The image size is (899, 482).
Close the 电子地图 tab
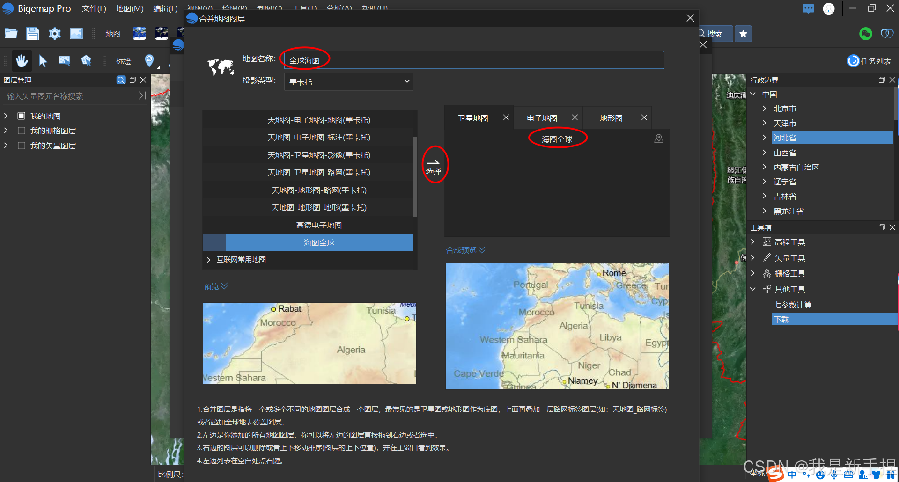coord(575,117)
